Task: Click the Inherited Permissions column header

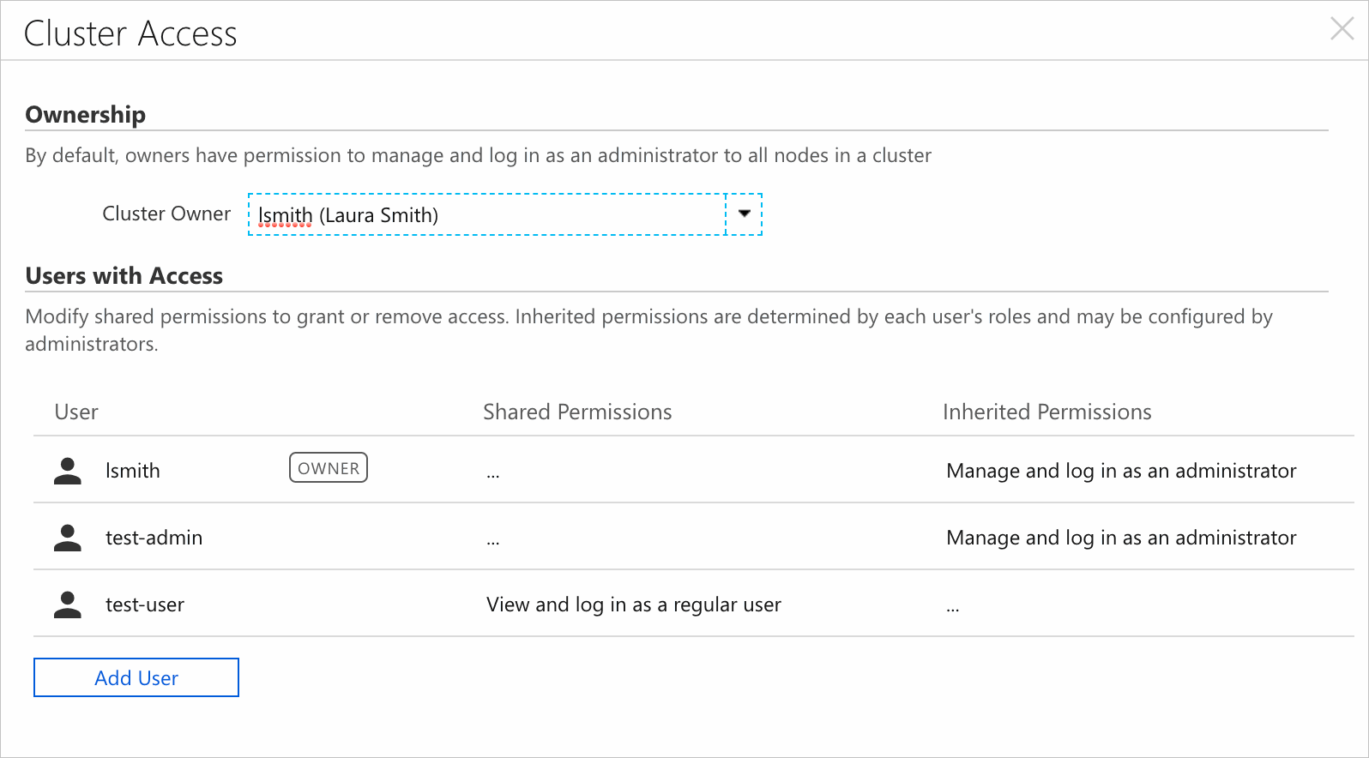Action: 1047,412
